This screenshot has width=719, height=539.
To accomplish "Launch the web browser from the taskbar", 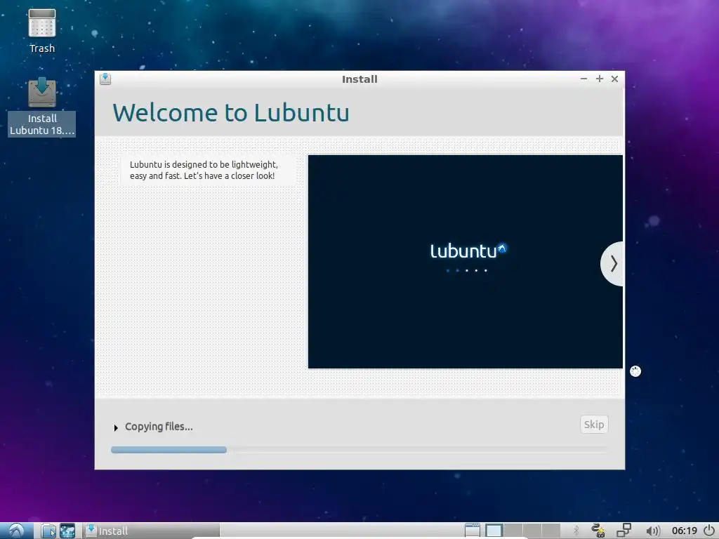I will pos(67,531).
